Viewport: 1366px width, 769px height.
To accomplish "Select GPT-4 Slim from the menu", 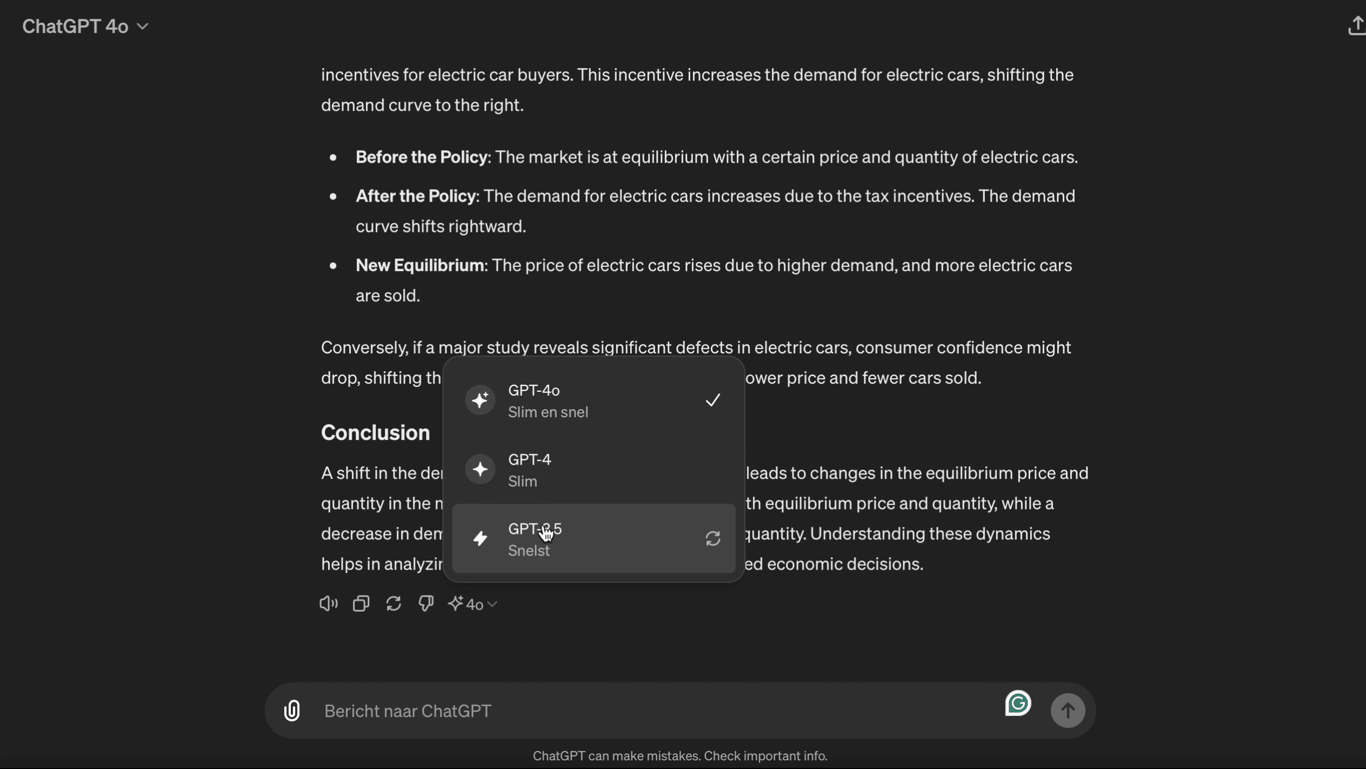I will (593, 470).
